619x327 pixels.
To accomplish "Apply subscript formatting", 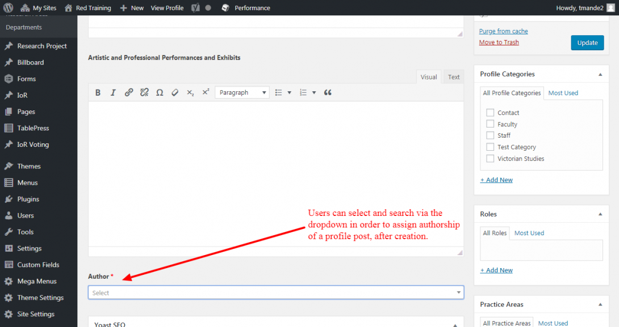I will point(190,92).
